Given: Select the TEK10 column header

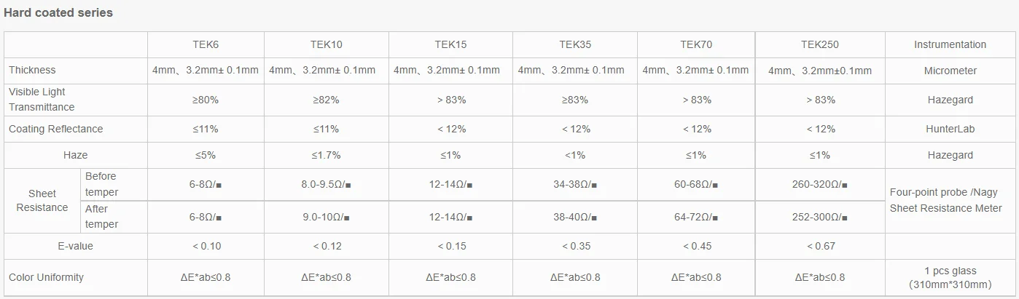Looking at the screenshot, I should click(x=326, y=44).
